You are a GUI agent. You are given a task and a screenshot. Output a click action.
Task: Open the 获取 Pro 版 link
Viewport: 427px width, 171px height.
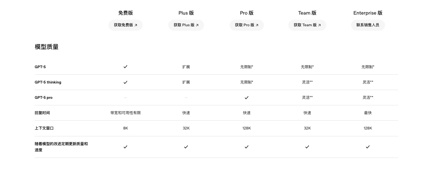coord(246,25)
